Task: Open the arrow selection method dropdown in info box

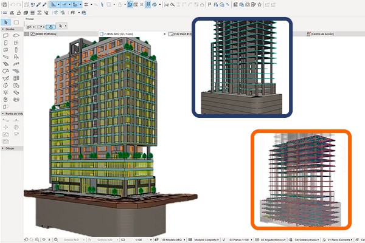Action: click(62, 26)
